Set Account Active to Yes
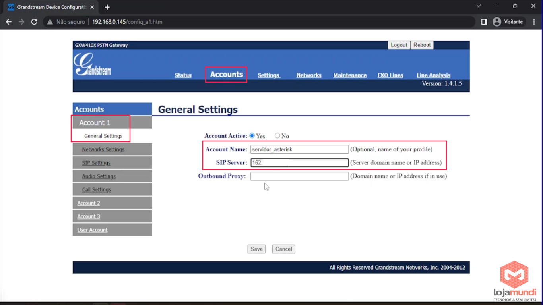543x305 pixels. (252, 136)
